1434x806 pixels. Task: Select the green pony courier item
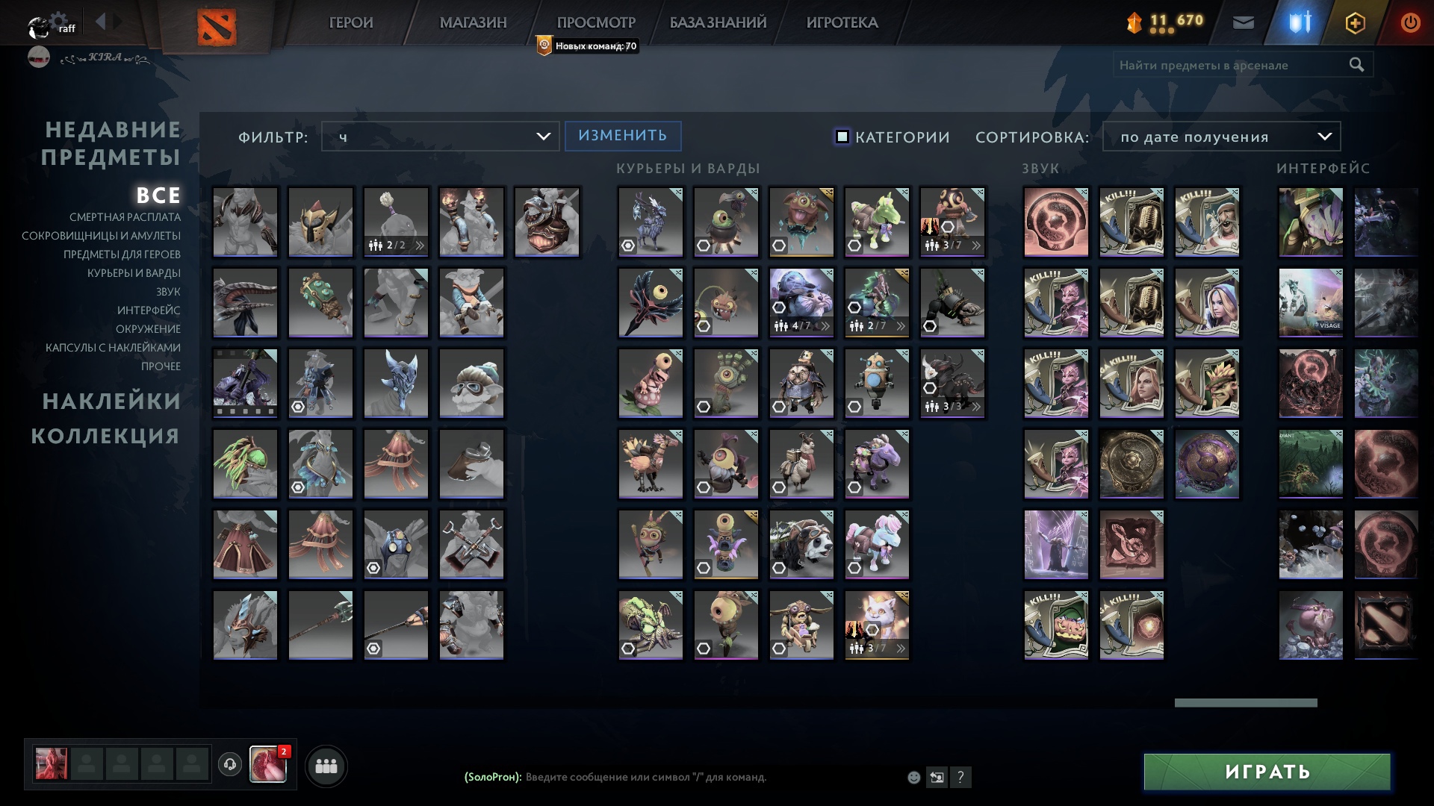click(x=877, y=222)
